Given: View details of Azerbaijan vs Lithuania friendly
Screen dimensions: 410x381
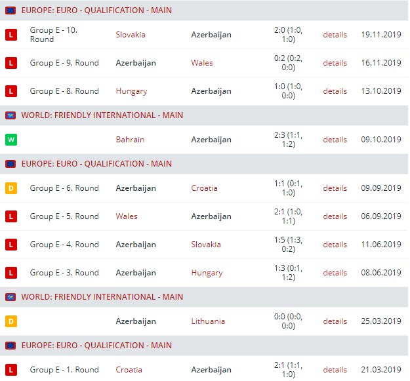Looking at the screenshot, I should coord(335,321).
